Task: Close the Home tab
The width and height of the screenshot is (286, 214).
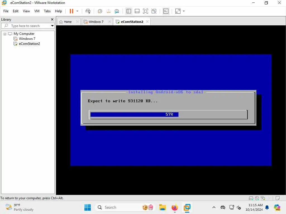Action: click(77, 22)
